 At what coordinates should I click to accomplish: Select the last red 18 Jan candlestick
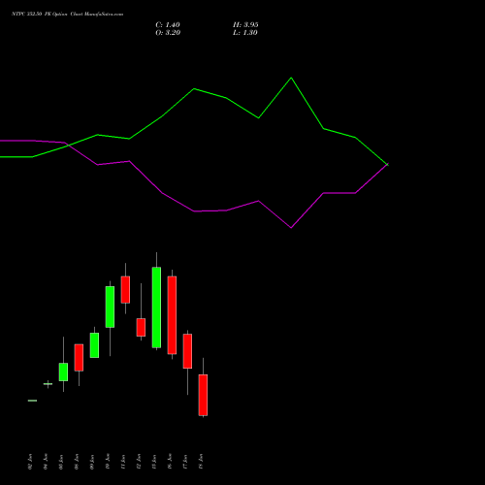(x=203, y=395)
